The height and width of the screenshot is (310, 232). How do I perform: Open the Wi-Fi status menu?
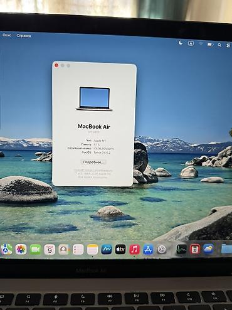click(x=201, y=44)
